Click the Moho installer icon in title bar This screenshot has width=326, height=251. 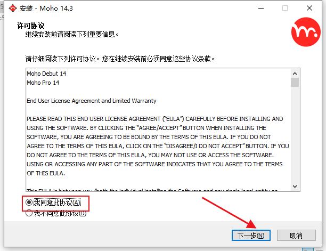[x=13, y=9]
